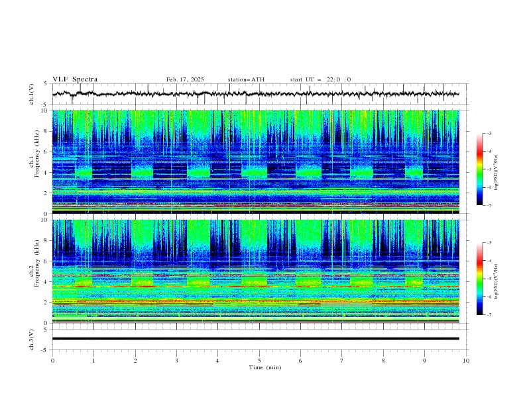Click the upper color scale bar beside ch.1
This screenshot has height=405, width=525.
479,169
